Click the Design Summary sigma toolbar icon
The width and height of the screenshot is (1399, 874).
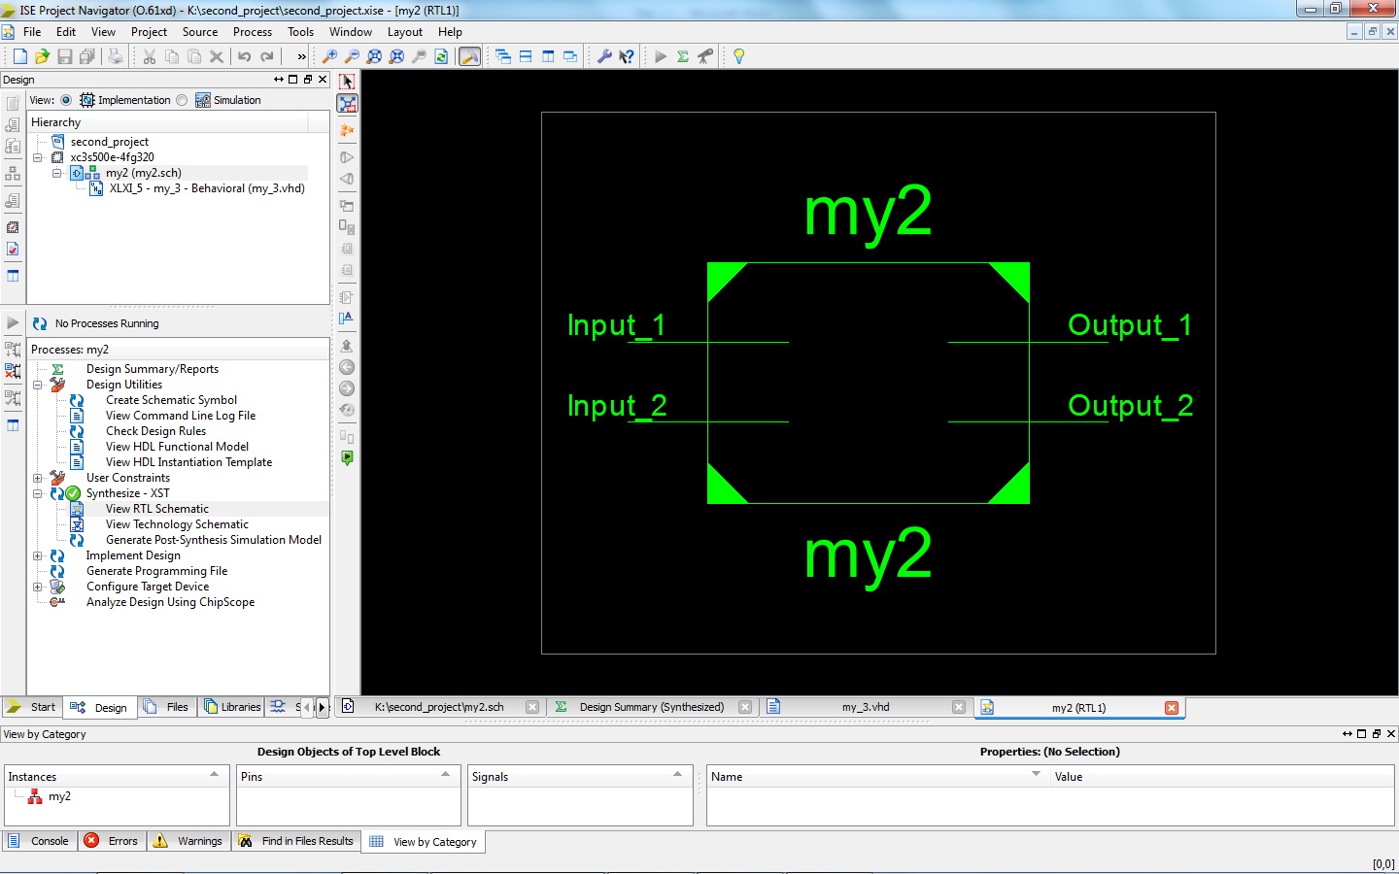pyautogui.click(x=683, y=56)
